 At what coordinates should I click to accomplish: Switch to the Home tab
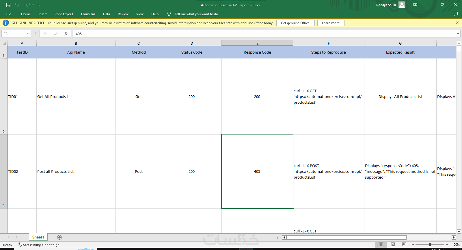point(26,14)
